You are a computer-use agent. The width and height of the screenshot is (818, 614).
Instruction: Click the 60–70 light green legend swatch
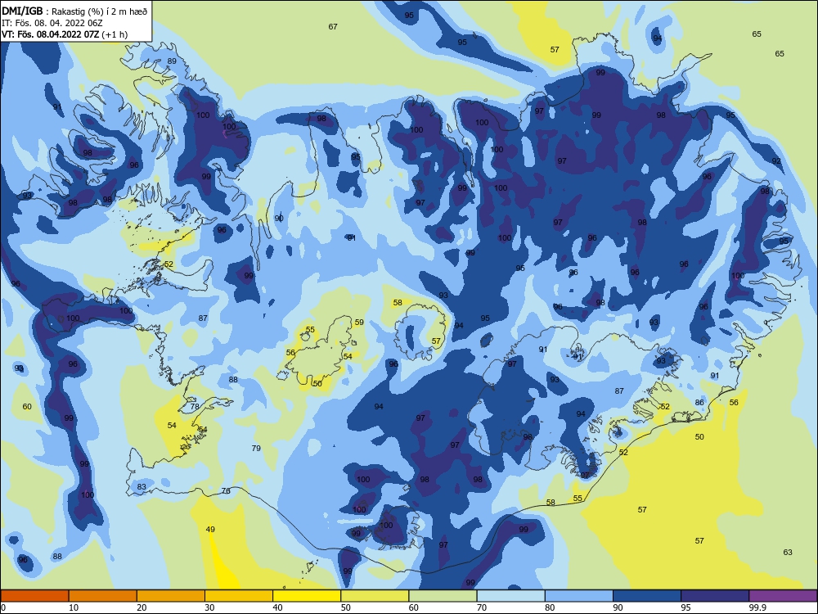point(443,596)
